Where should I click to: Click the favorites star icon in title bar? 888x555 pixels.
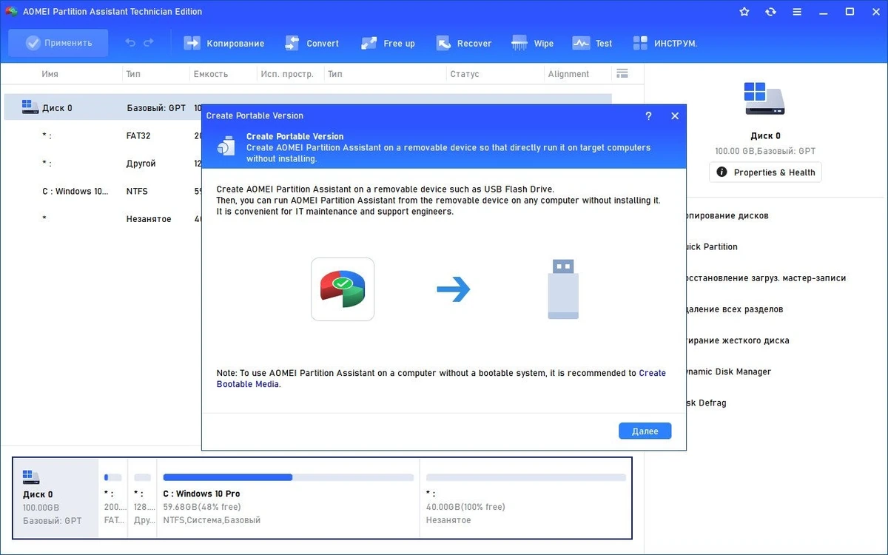[744, 12]
